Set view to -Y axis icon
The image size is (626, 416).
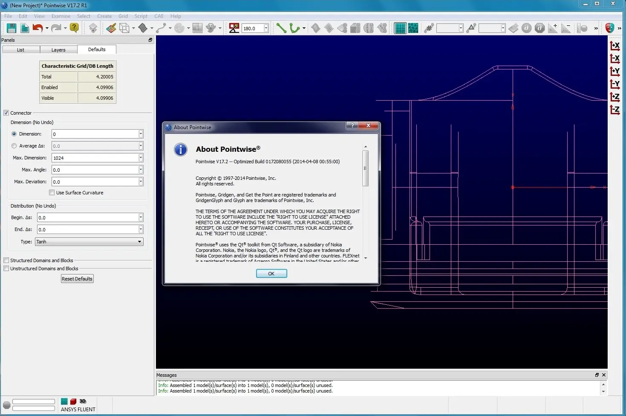614,84
